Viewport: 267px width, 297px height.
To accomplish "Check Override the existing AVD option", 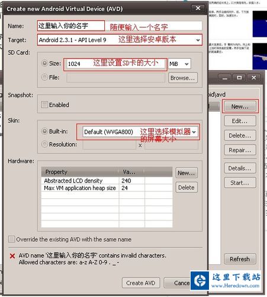I will point(11,239).
